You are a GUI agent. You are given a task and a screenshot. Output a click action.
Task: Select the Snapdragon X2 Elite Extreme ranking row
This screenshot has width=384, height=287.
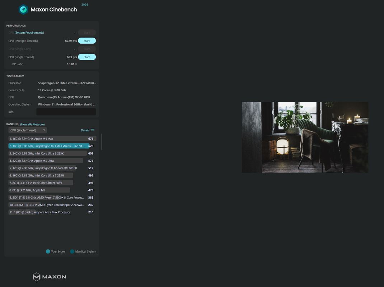click(x=52, y=146)
